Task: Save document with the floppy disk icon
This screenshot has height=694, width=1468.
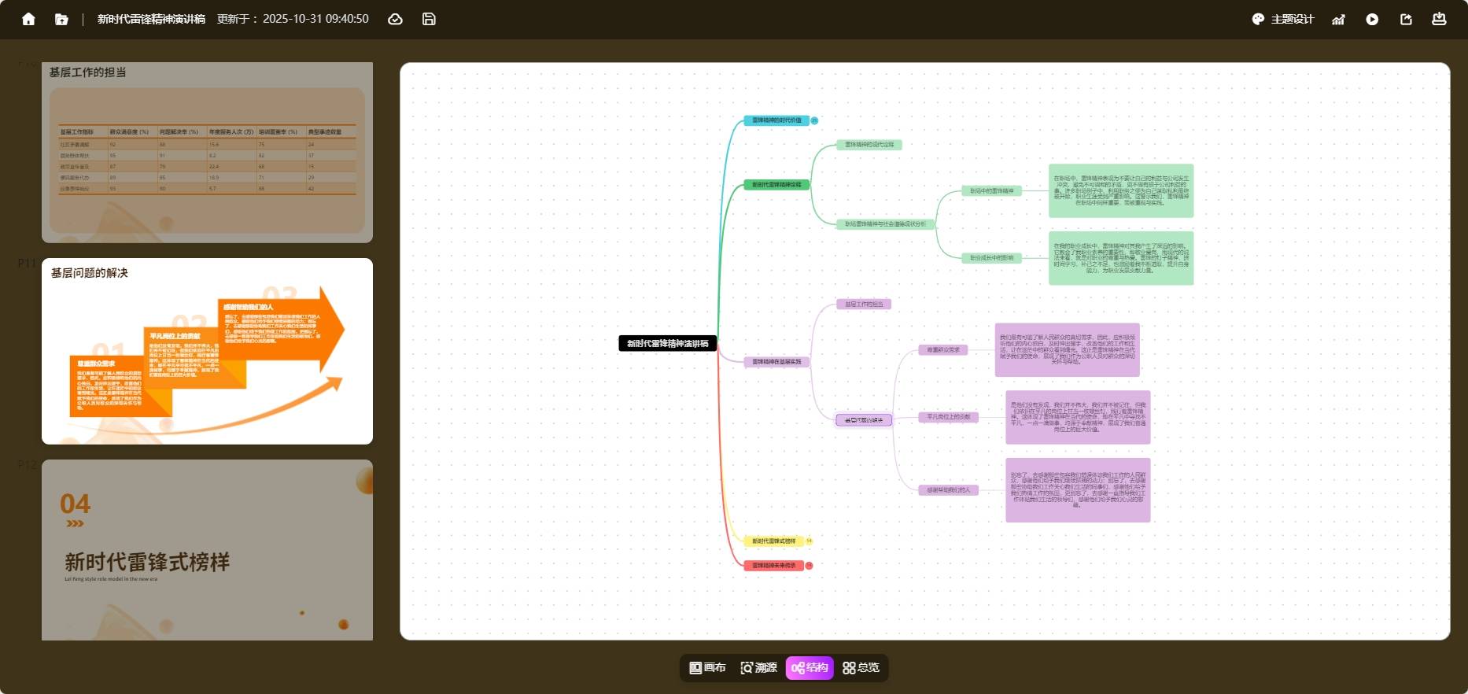Action: tap(429, 19)
